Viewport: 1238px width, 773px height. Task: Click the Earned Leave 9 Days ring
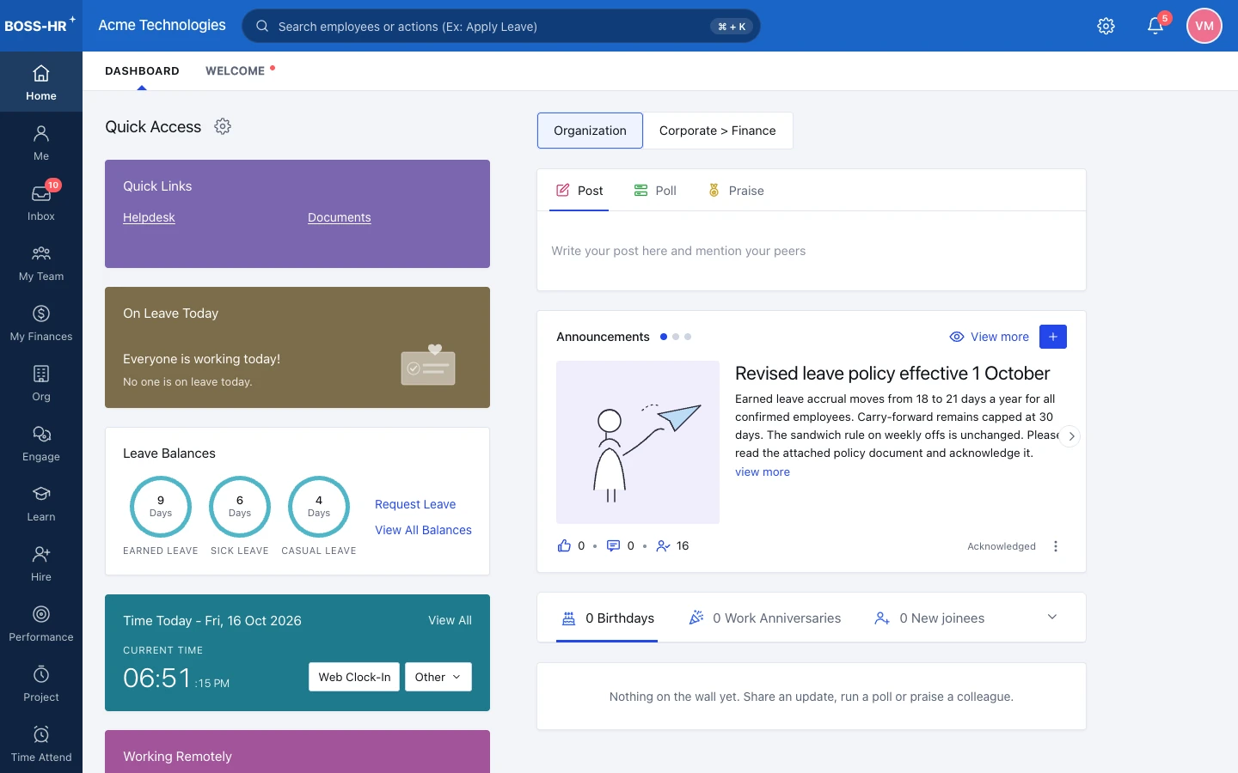pyautogui.click(x=161, y=507)
